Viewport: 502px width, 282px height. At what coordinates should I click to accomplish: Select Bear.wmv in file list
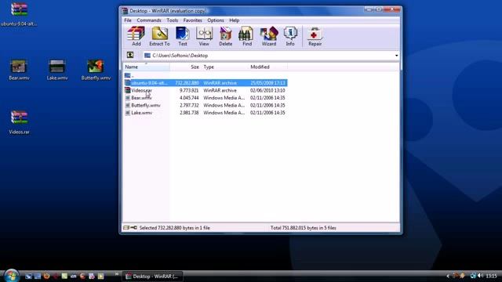pyautogui.click(x=141, y=98)
